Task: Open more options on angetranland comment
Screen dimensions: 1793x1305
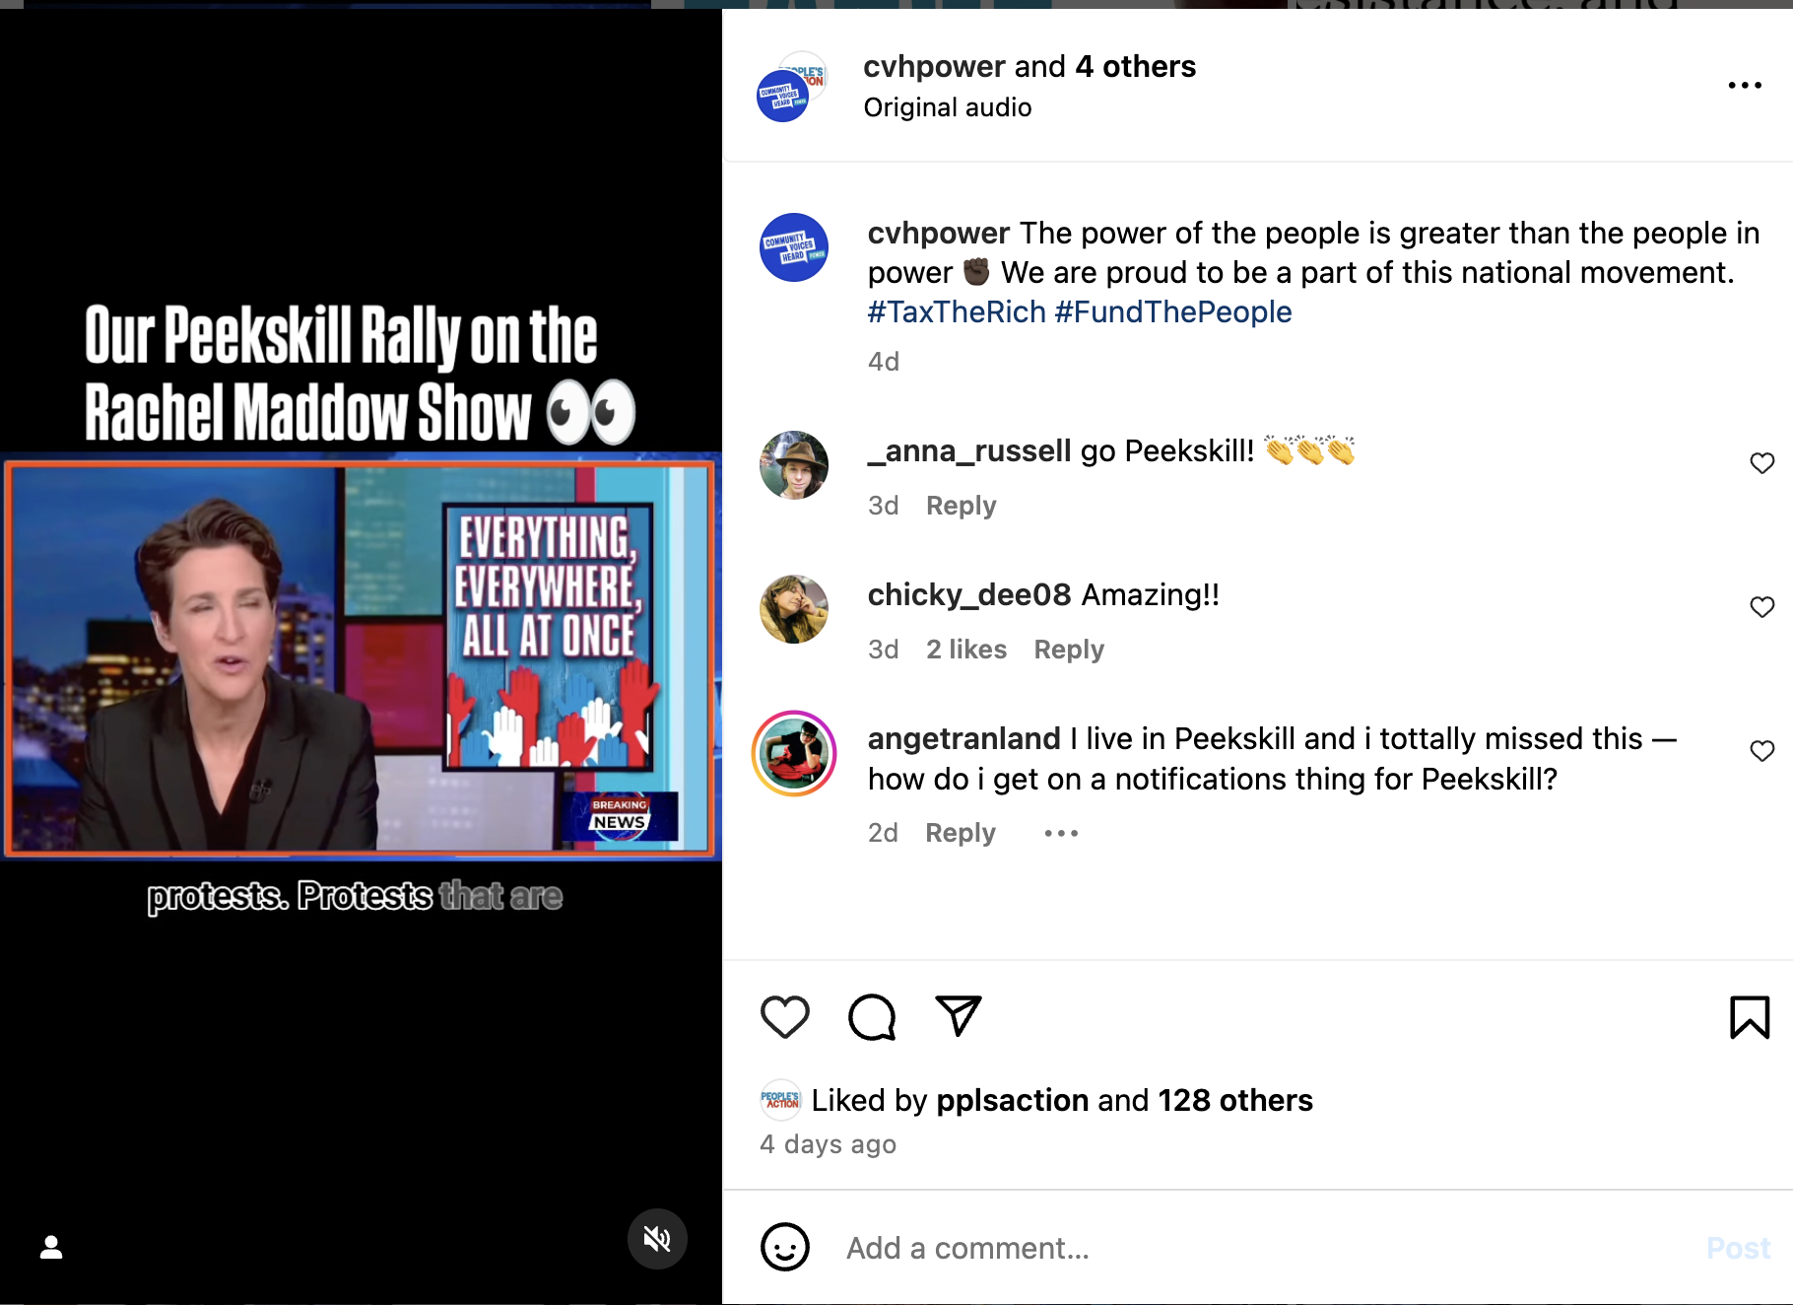Action: 1061,834
